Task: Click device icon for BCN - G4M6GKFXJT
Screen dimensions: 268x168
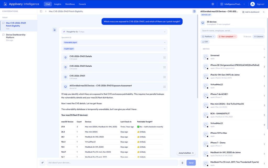Action: pos(206,115)
